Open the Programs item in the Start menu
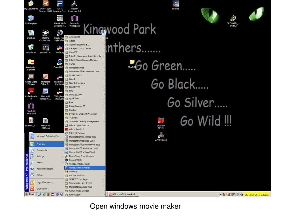This screenshot has width=290, height=217. (x=46, y=144)
